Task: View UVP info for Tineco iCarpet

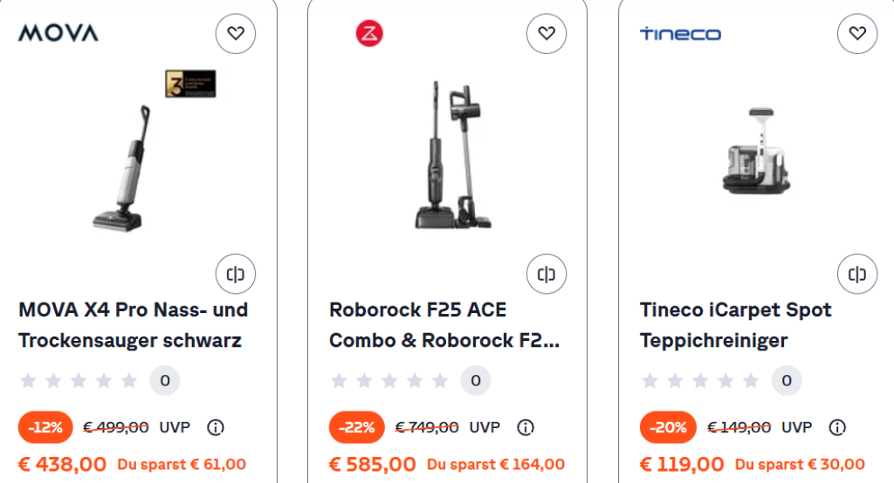Action: 837,427
